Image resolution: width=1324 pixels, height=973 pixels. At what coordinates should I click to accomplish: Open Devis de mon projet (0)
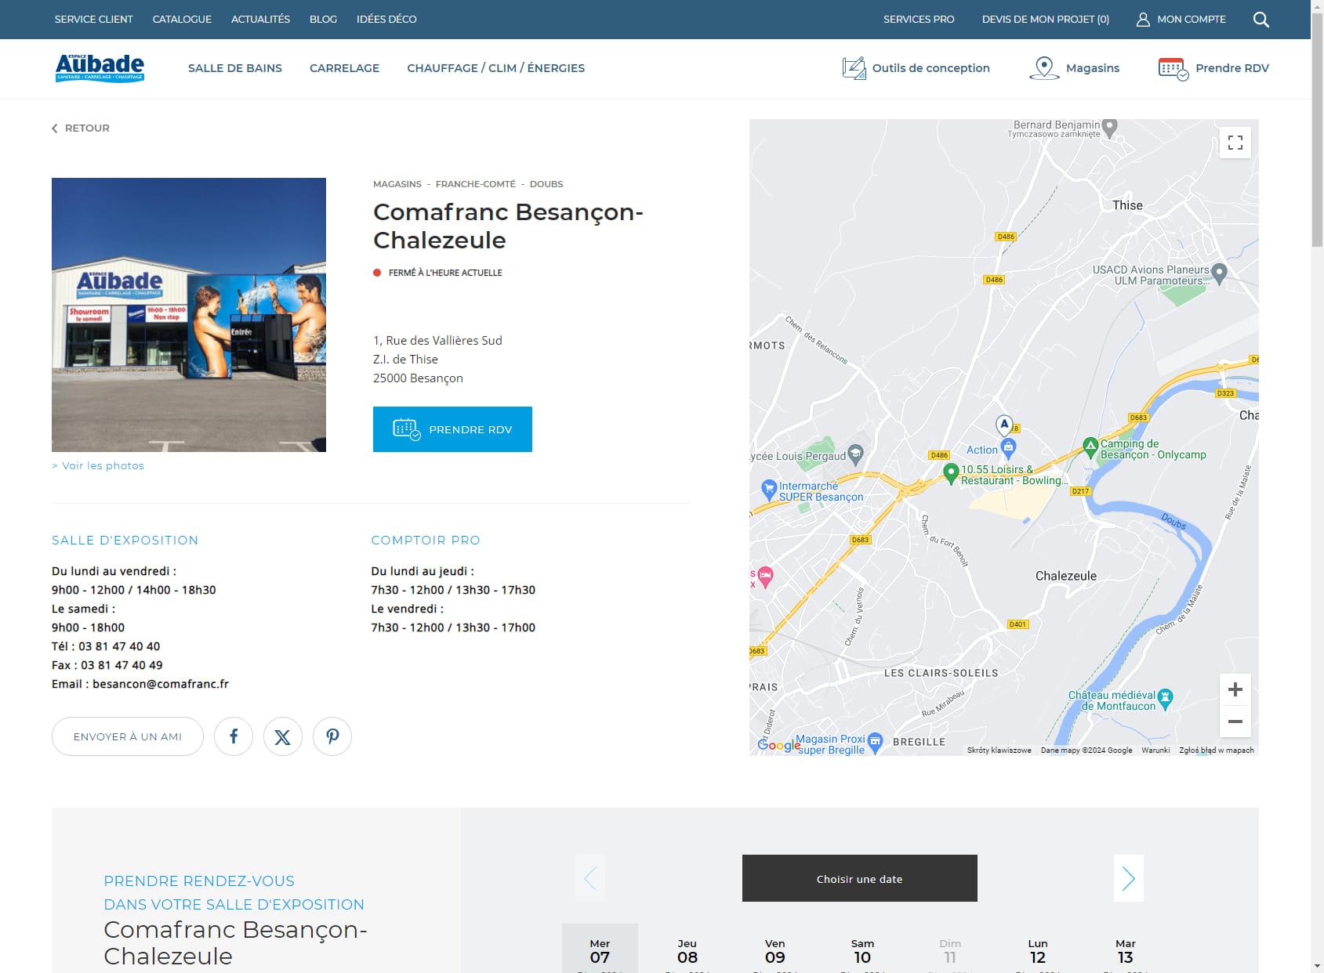1046,20
